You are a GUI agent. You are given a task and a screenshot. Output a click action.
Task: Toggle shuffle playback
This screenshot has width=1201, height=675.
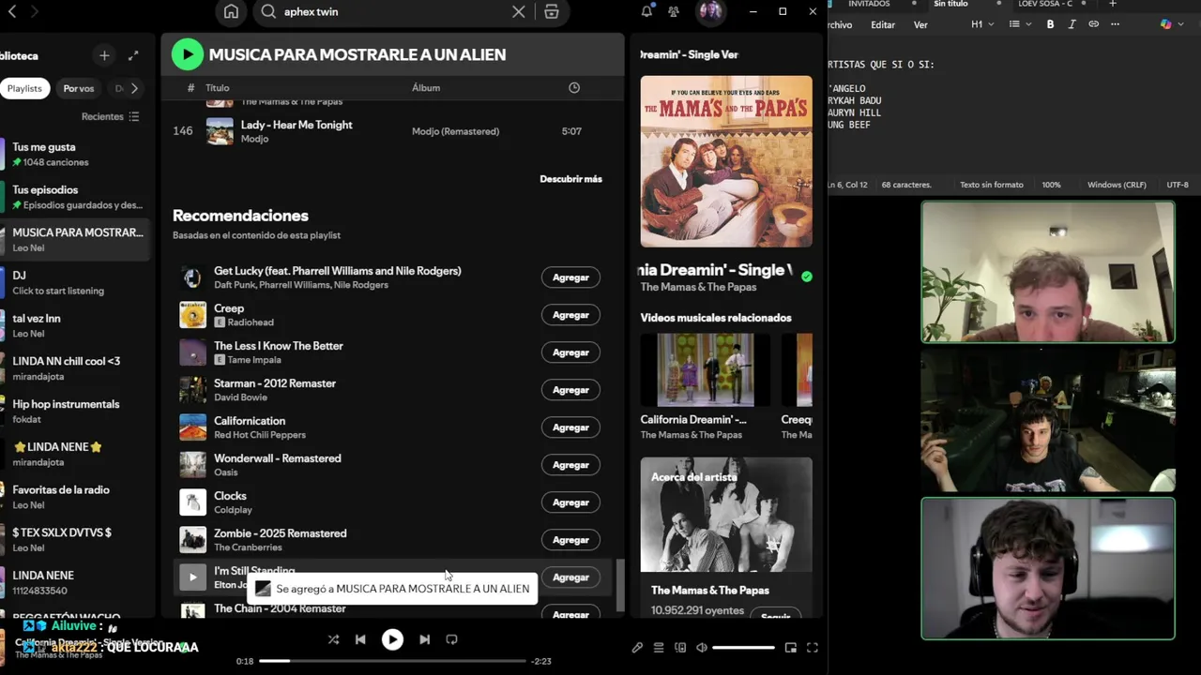click(333, 639)
